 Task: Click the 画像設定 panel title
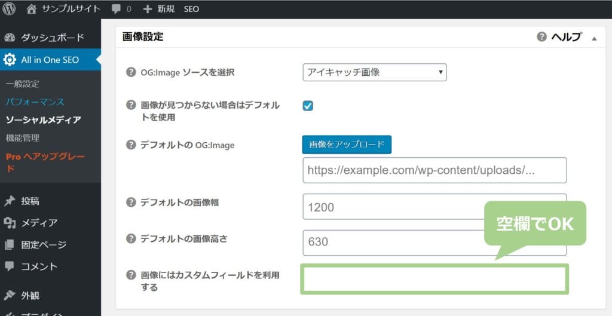(x=143, y=37)
